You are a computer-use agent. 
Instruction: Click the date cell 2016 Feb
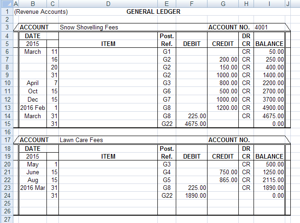(33, 108)
